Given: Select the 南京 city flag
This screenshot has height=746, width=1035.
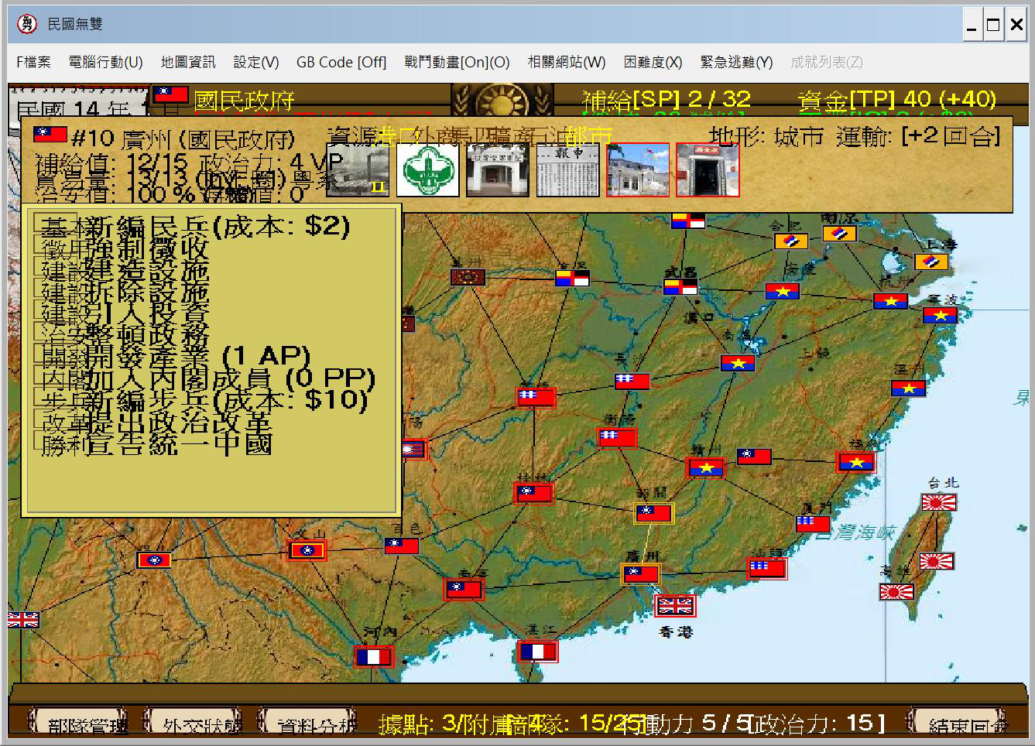Looking at the screenshot, I should coord(839,233).
